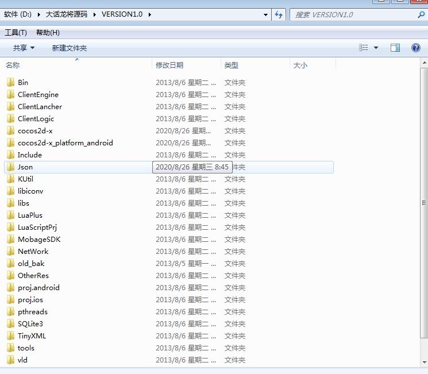428x374 pixels.
Task: Open the view options dropdown arrow
Action: pos(376,48)
